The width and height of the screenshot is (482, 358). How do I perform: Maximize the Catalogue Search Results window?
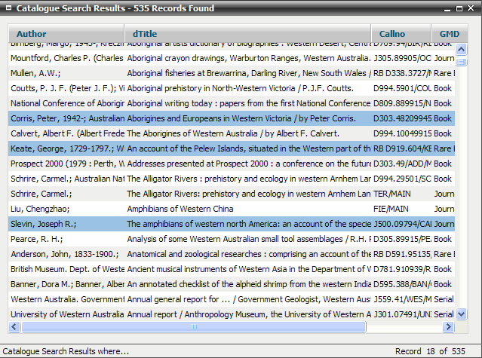coord(459,8)
